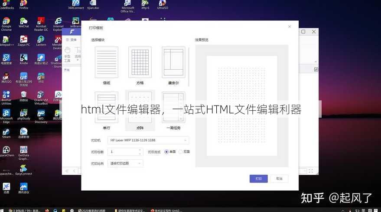Viewport: 381px width, 212px height.
Task: Pick the 单行 single-line template
Action: click(x=107, y=107)
